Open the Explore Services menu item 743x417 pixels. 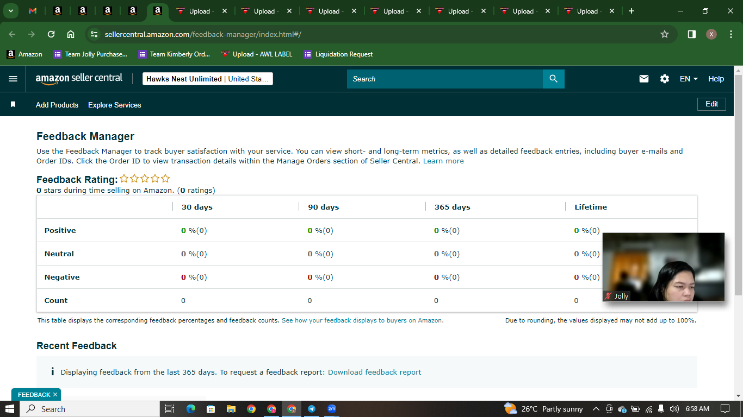point(115,105)
